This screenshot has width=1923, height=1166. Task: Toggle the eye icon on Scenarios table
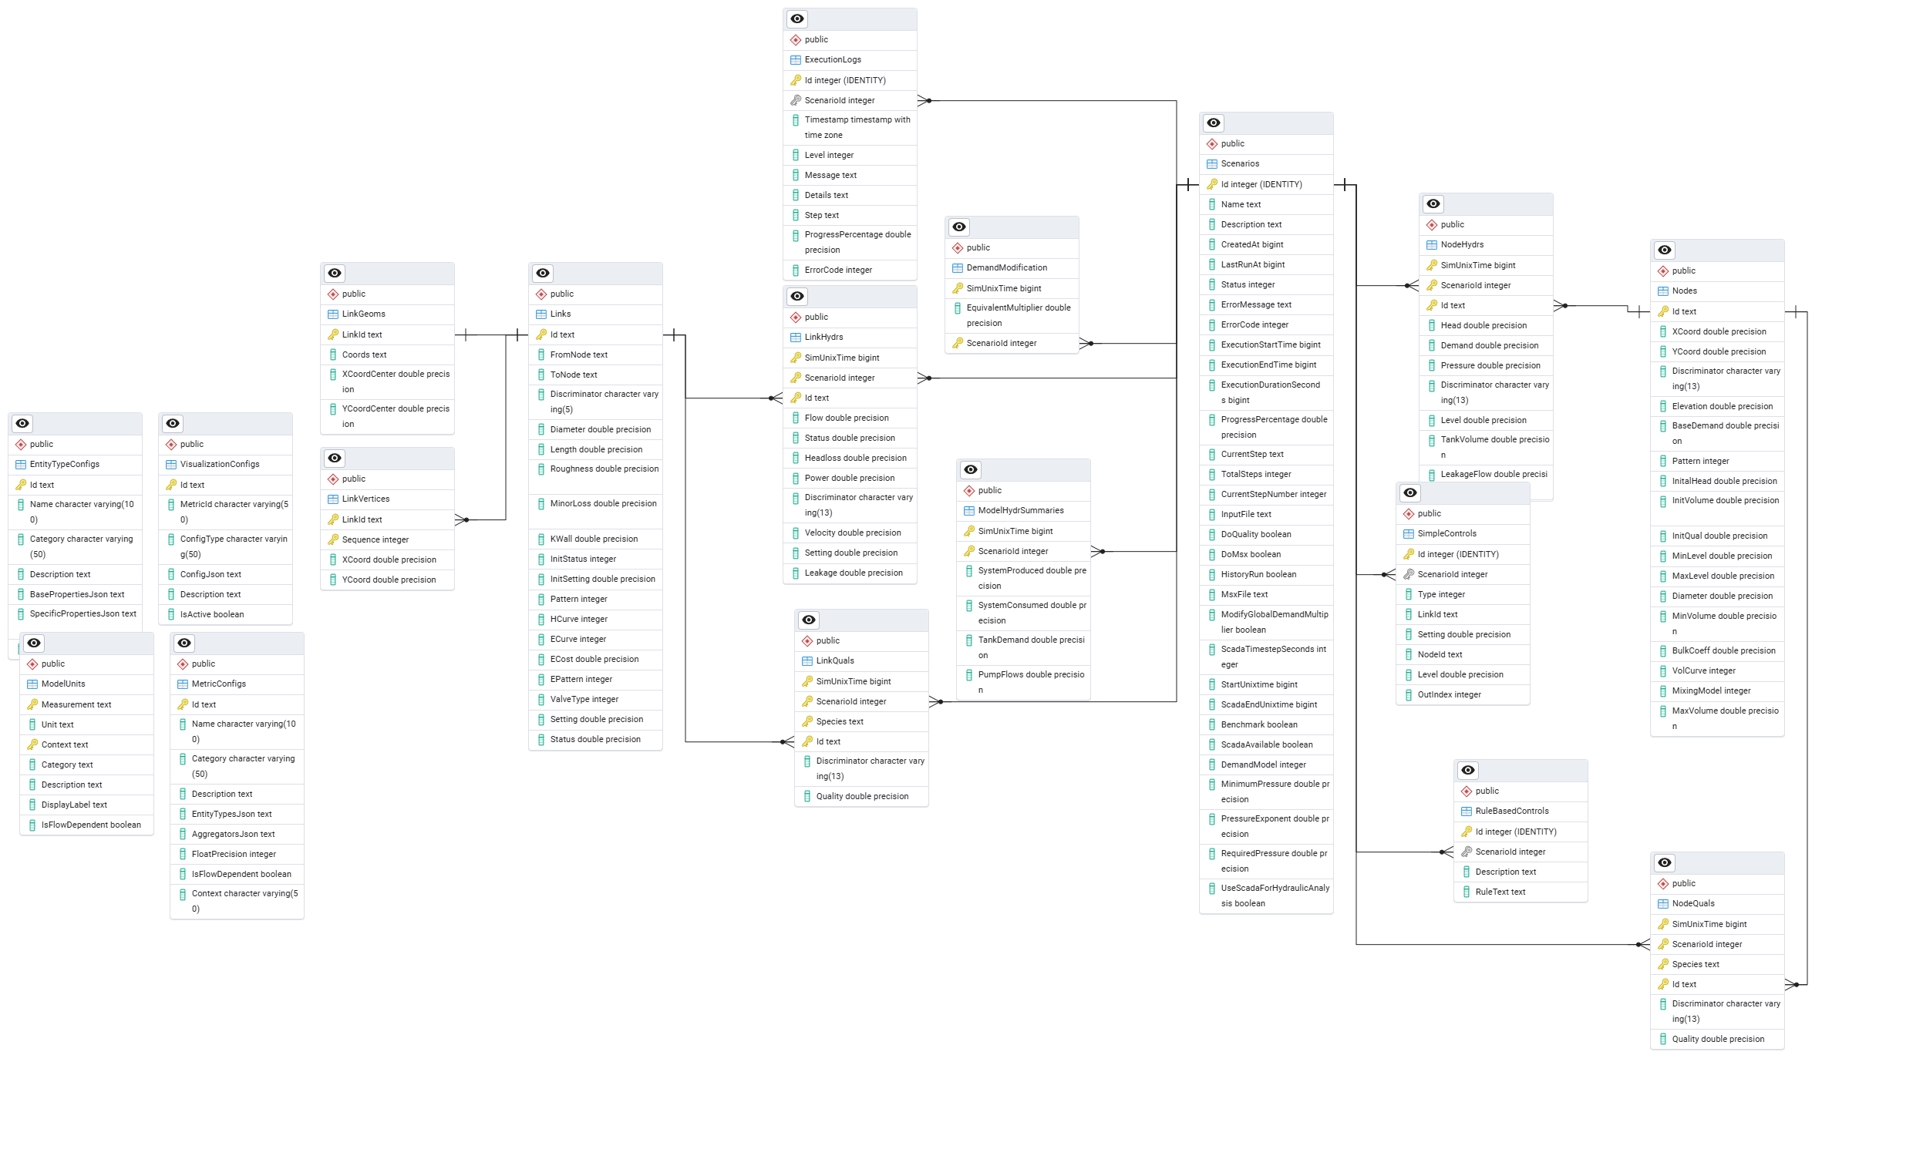click(x=1214, y=123)
